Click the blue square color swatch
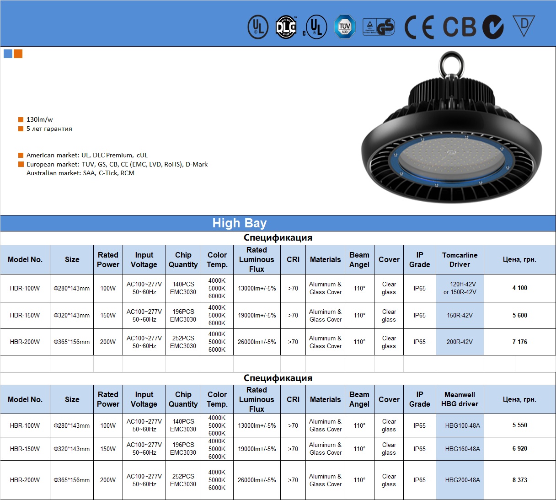This screenshot has width=556, height=500. (8, 54)
